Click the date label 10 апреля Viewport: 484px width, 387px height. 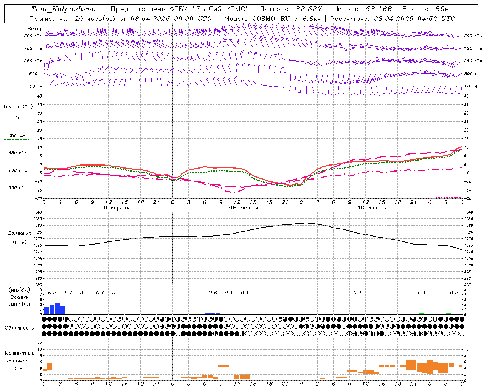[x=372, y=208]
